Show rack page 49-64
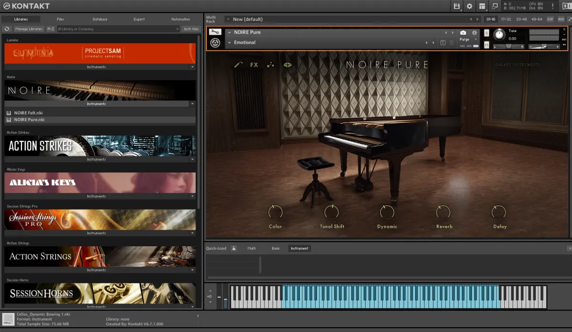Screen dimensions: 572x332 537,19
